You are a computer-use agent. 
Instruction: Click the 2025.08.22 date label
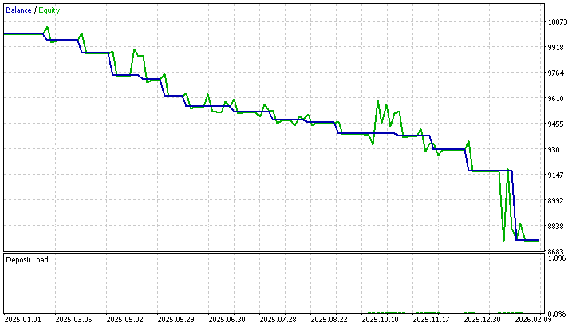(329, 319)
